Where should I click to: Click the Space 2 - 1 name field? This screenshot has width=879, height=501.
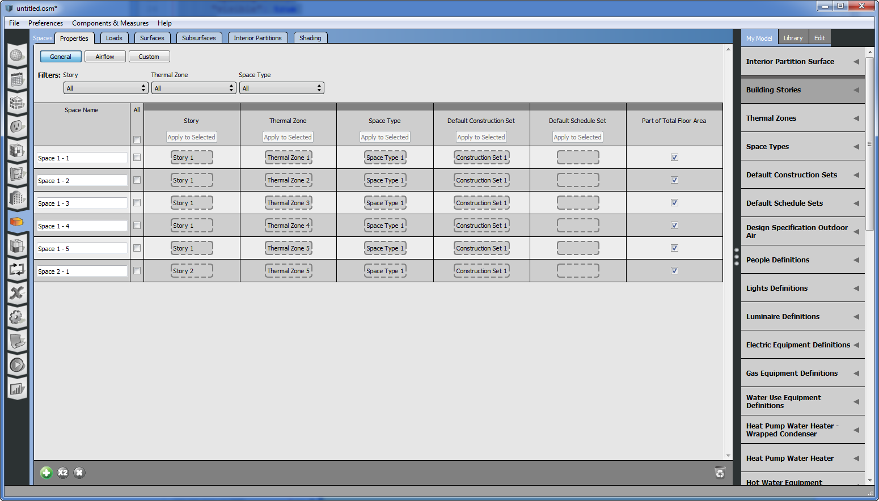(x=82, y=271)
